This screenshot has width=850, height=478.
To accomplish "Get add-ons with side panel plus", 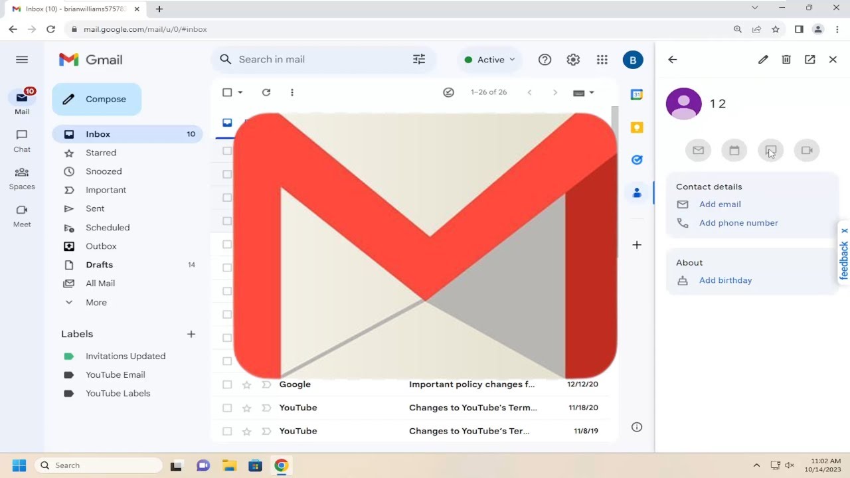I will pyautogui.click(x=637, y=245).
